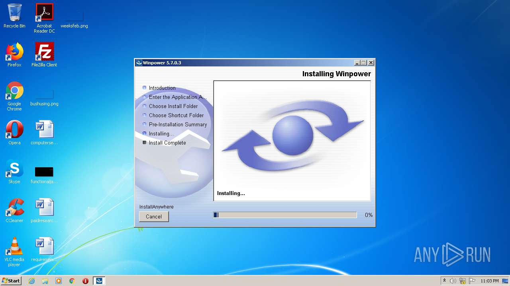Click the Winpower title bar icon

click(x=139, y=63)
